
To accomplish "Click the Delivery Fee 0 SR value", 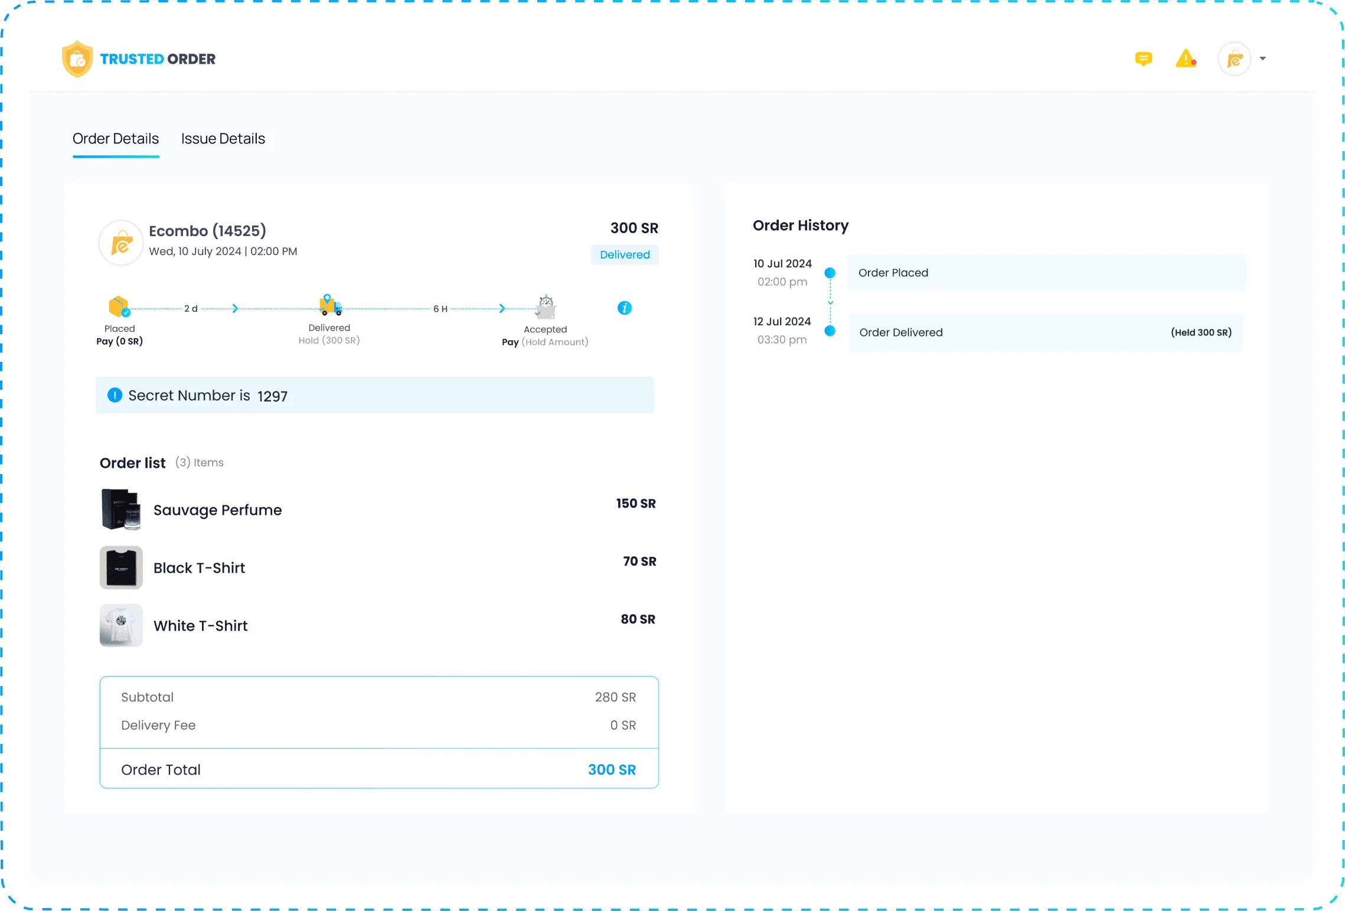I will 623,725.
